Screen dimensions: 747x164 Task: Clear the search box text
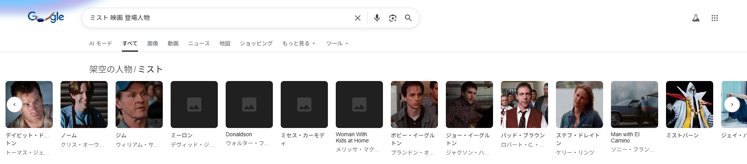click(x=357, y=18)
